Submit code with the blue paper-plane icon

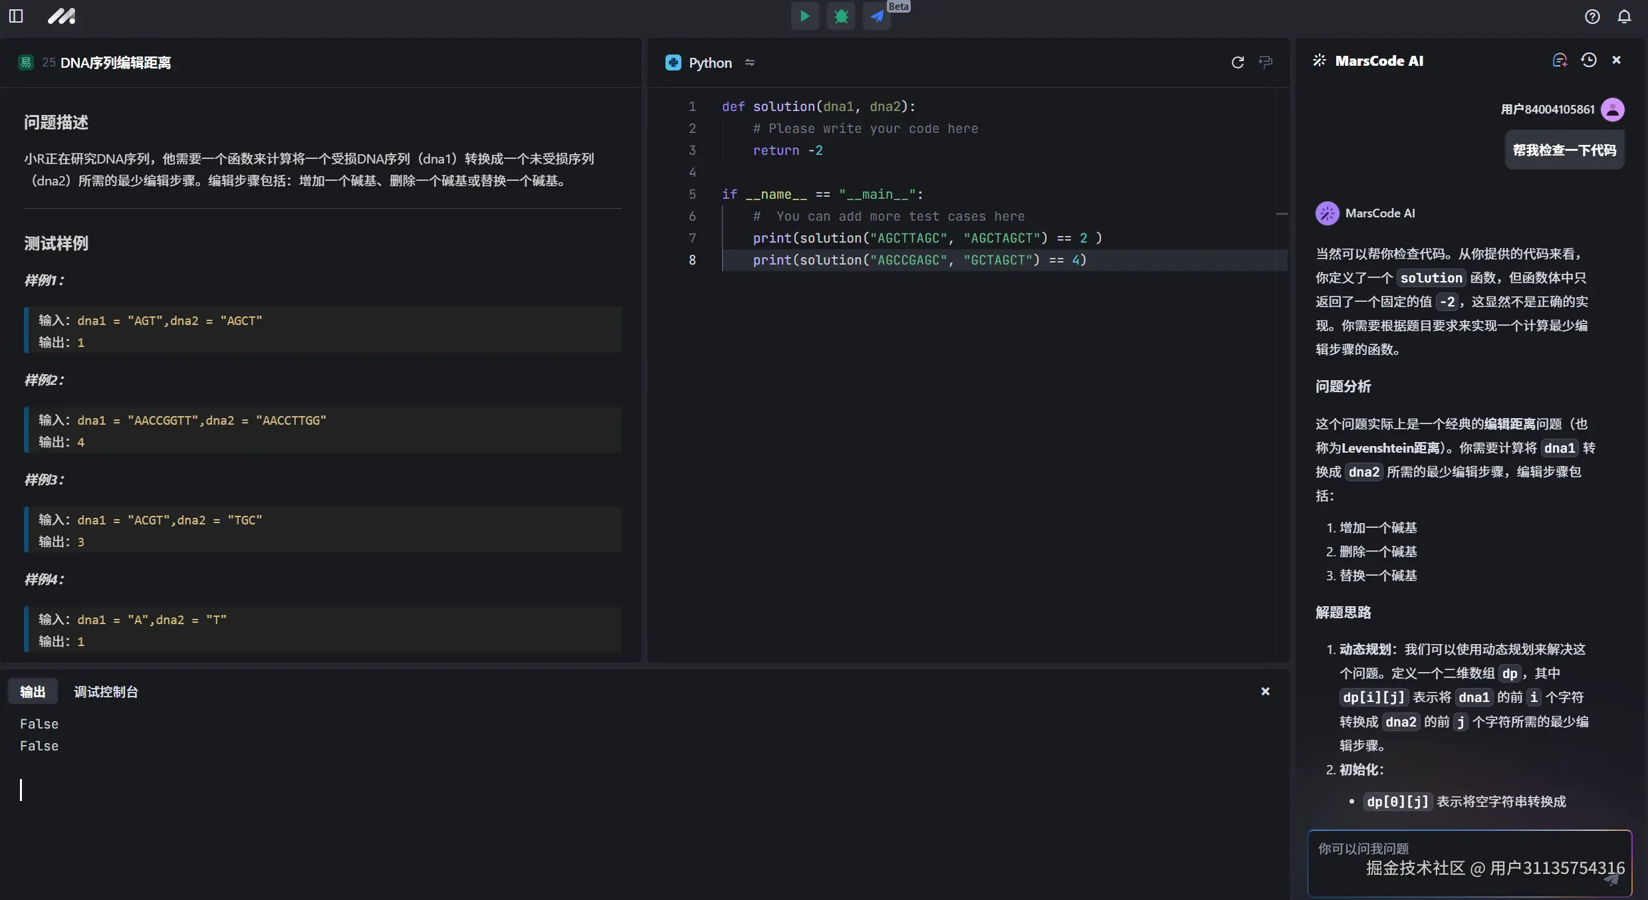point(878,17)
